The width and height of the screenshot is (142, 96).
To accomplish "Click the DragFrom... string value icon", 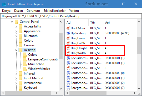I will 68,38.
